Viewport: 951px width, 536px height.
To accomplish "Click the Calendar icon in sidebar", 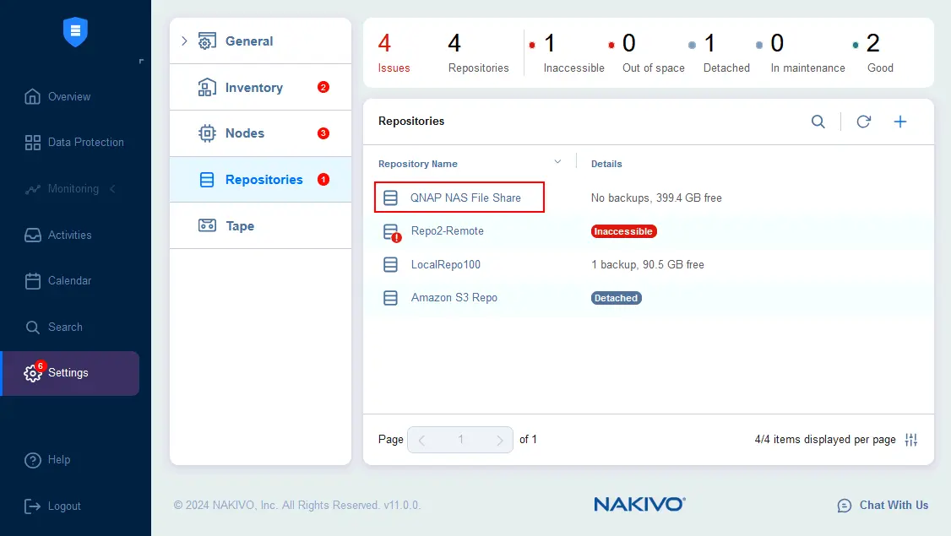I will click(33, 281).
